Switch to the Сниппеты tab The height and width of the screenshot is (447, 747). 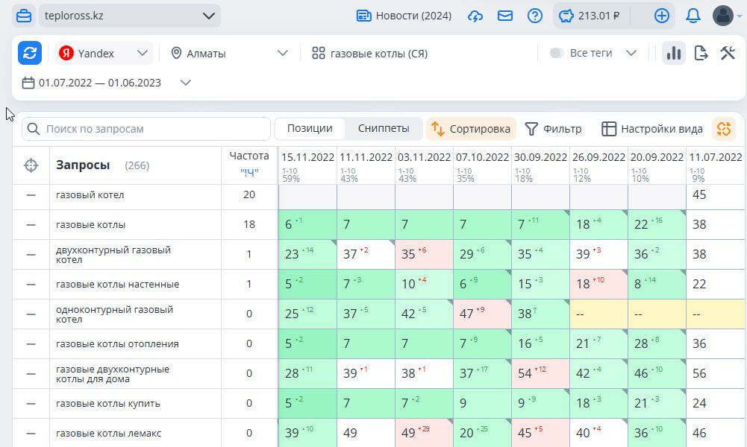384,128
